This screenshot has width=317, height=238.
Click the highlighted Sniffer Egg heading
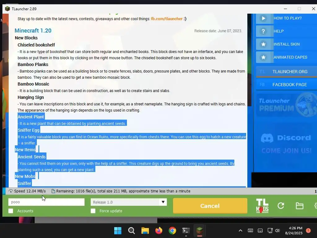(x=28, y=130)
